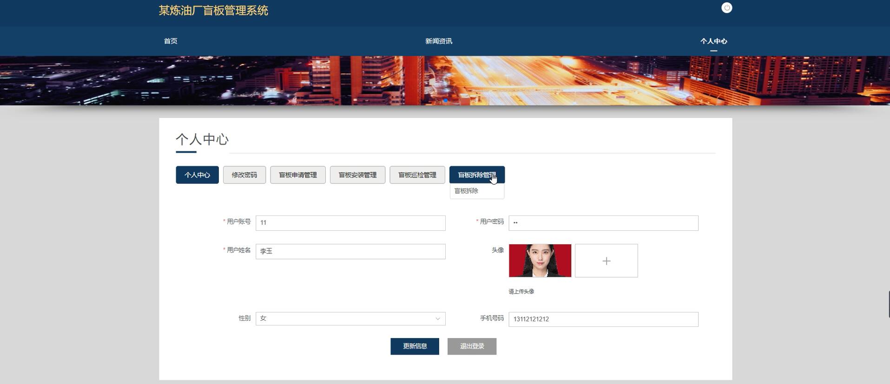Viewport: 890px width, 384px height.
Task: Open the 盲板安装管理 tab
Action: tap(357, 175)
